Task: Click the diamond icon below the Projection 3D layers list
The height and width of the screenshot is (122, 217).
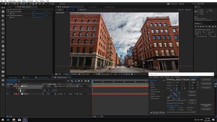Action: click(163, 113)
